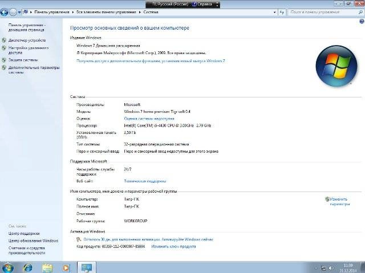
Task: Launch Windows Media Player from taskbar
Action: tap(66, 268)
